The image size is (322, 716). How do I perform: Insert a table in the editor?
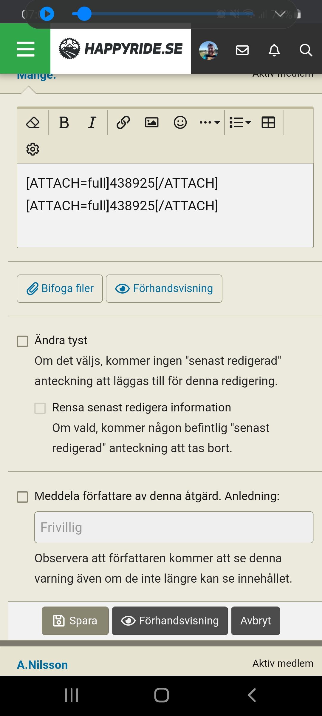pyautogui.click(x=268, y=123)
